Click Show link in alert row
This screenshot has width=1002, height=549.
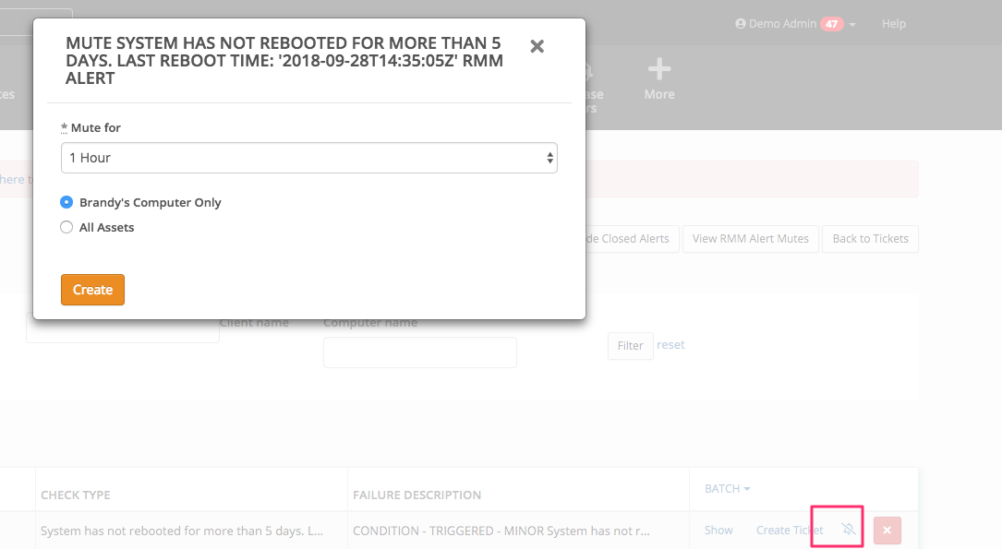click(x=718, y=530)
